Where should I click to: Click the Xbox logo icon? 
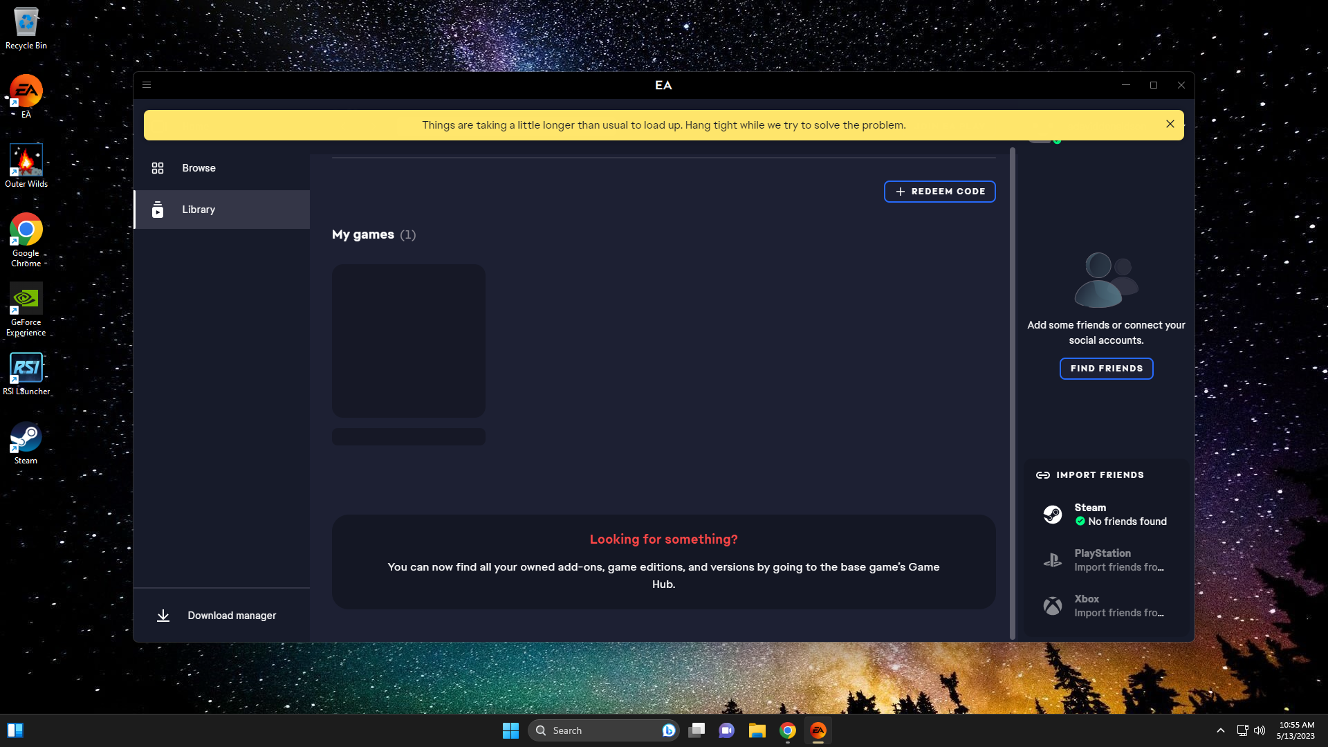(x=1052, y=606)
